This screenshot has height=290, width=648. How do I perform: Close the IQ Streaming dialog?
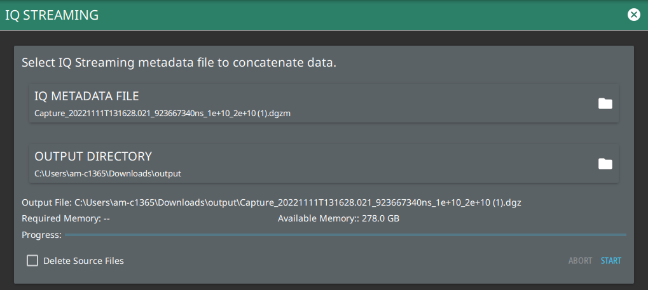(x=633, y=15)
